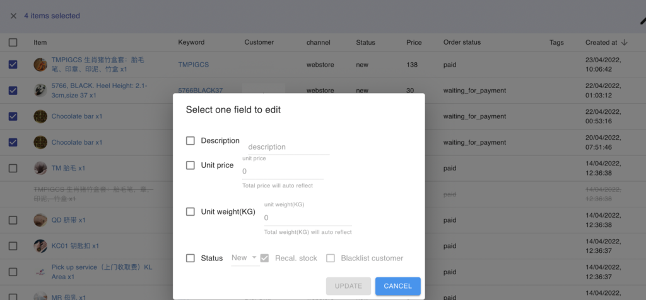Click the TM 胎毛 item thumbnail

40,169
